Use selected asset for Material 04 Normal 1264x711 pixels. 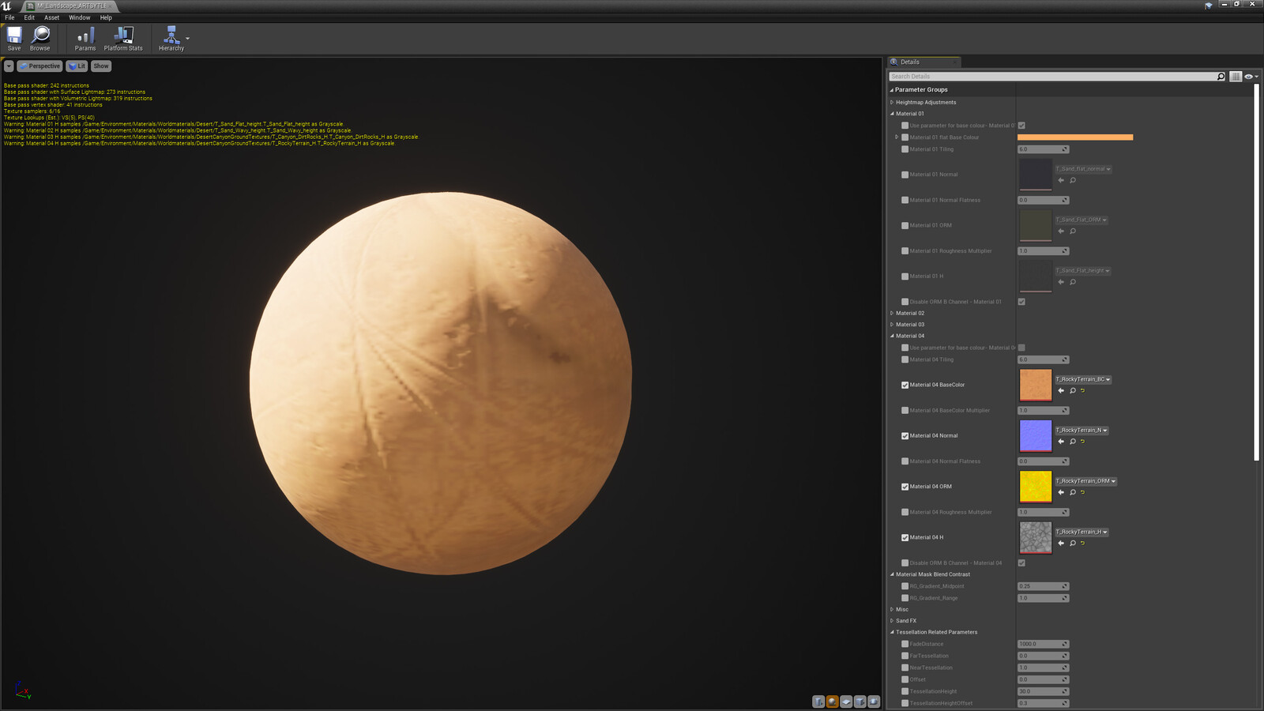click(1061, 442)
